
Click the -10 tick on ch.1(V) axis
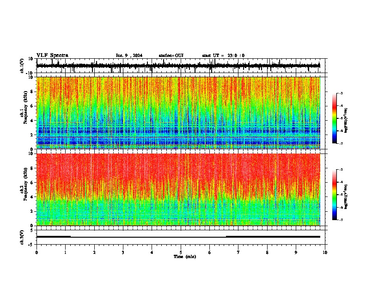[30, 73]
